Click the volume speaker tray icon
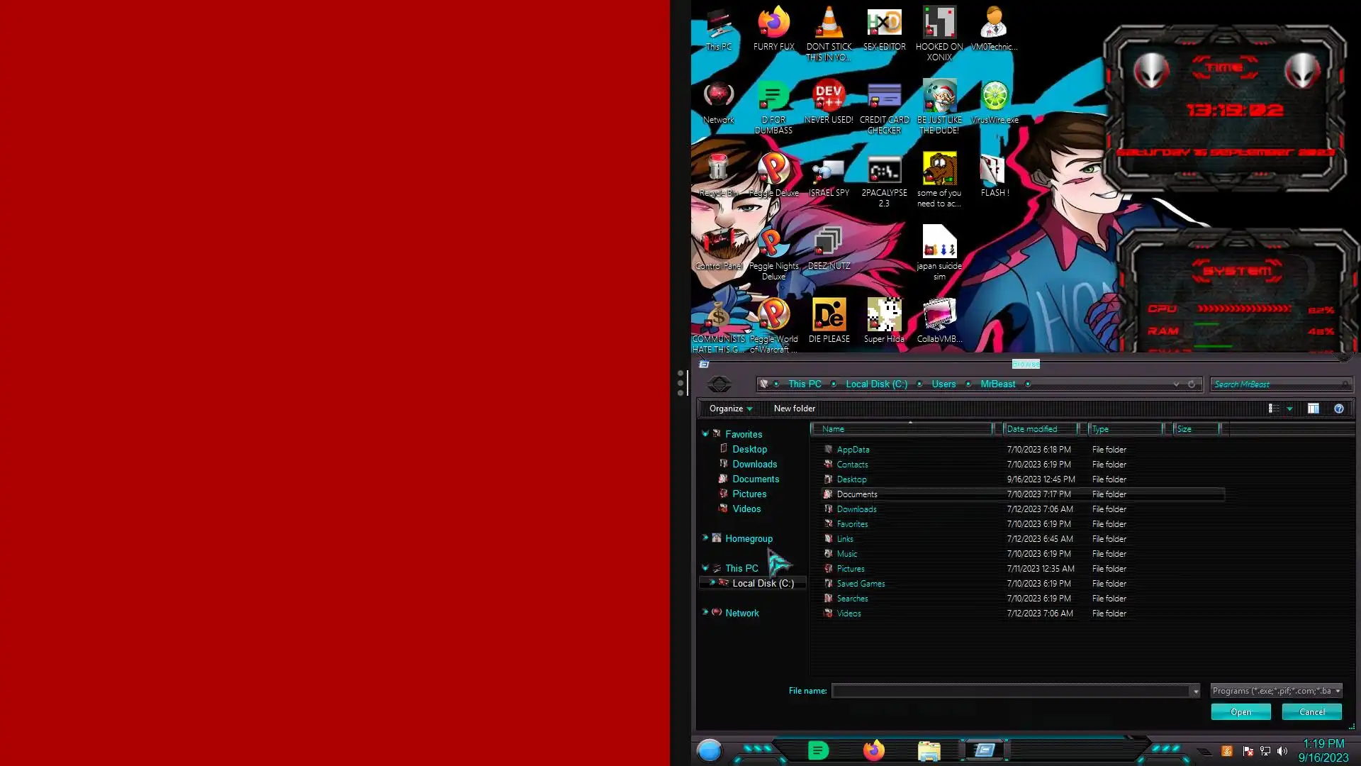 (x=1282, y=751)
